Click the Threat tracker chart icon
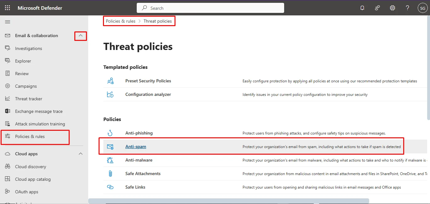This screenshot has width=430, height=204. [8, 98]
